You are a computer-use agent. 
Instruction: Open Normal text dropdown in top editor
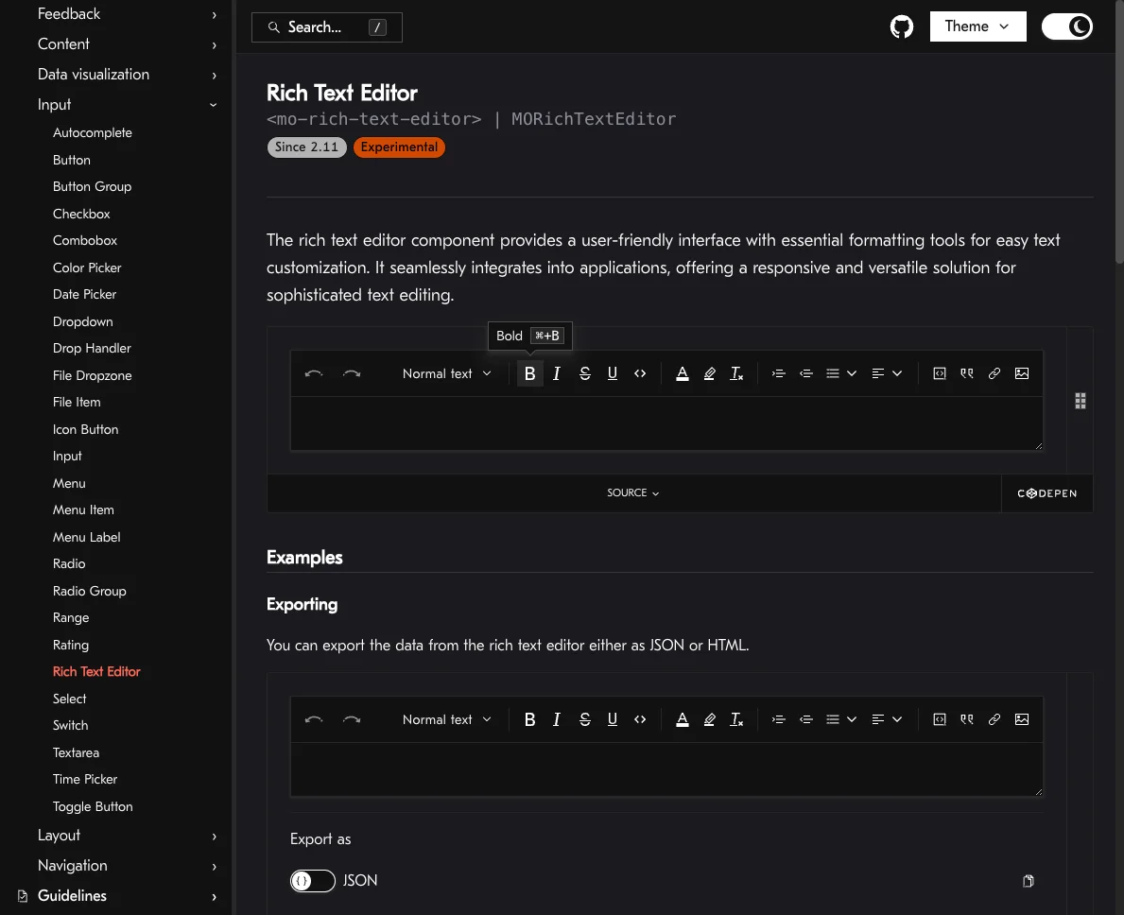(x=447, y=373)
